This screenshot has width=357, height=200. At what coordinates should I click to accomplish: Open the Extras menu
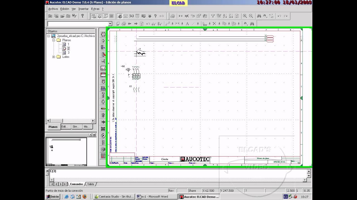click(x=95, y=9)
